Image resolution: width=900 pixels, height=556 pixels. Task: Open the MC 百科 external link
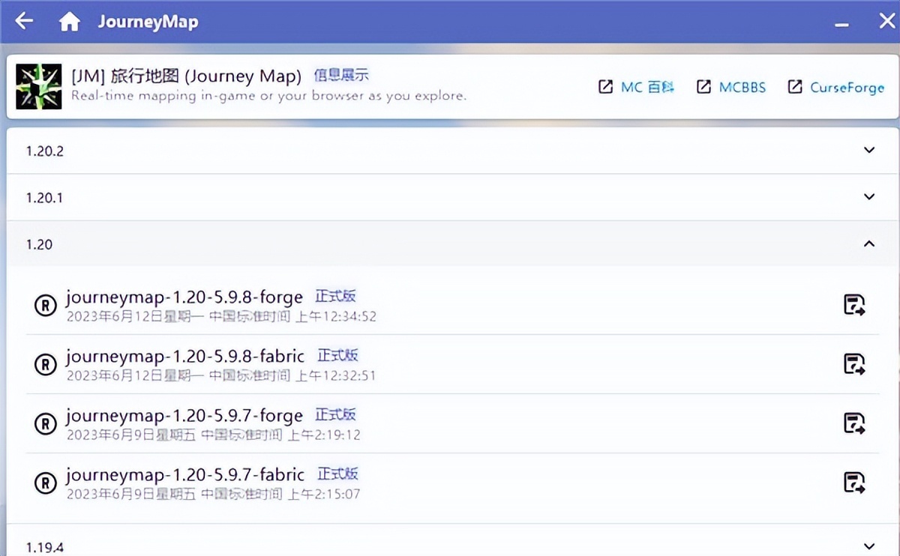637,87
